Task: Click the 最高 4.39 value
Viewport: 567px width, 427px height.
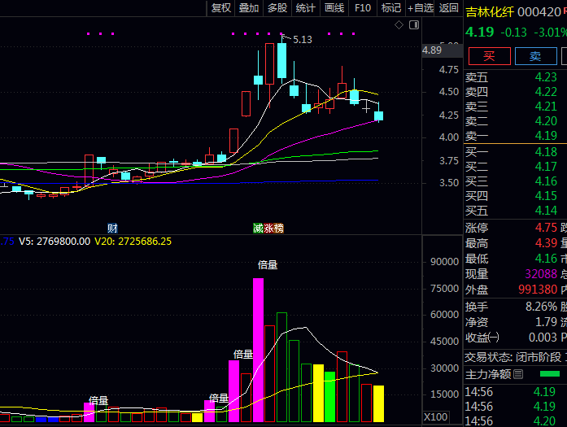Action: (546, 243)
